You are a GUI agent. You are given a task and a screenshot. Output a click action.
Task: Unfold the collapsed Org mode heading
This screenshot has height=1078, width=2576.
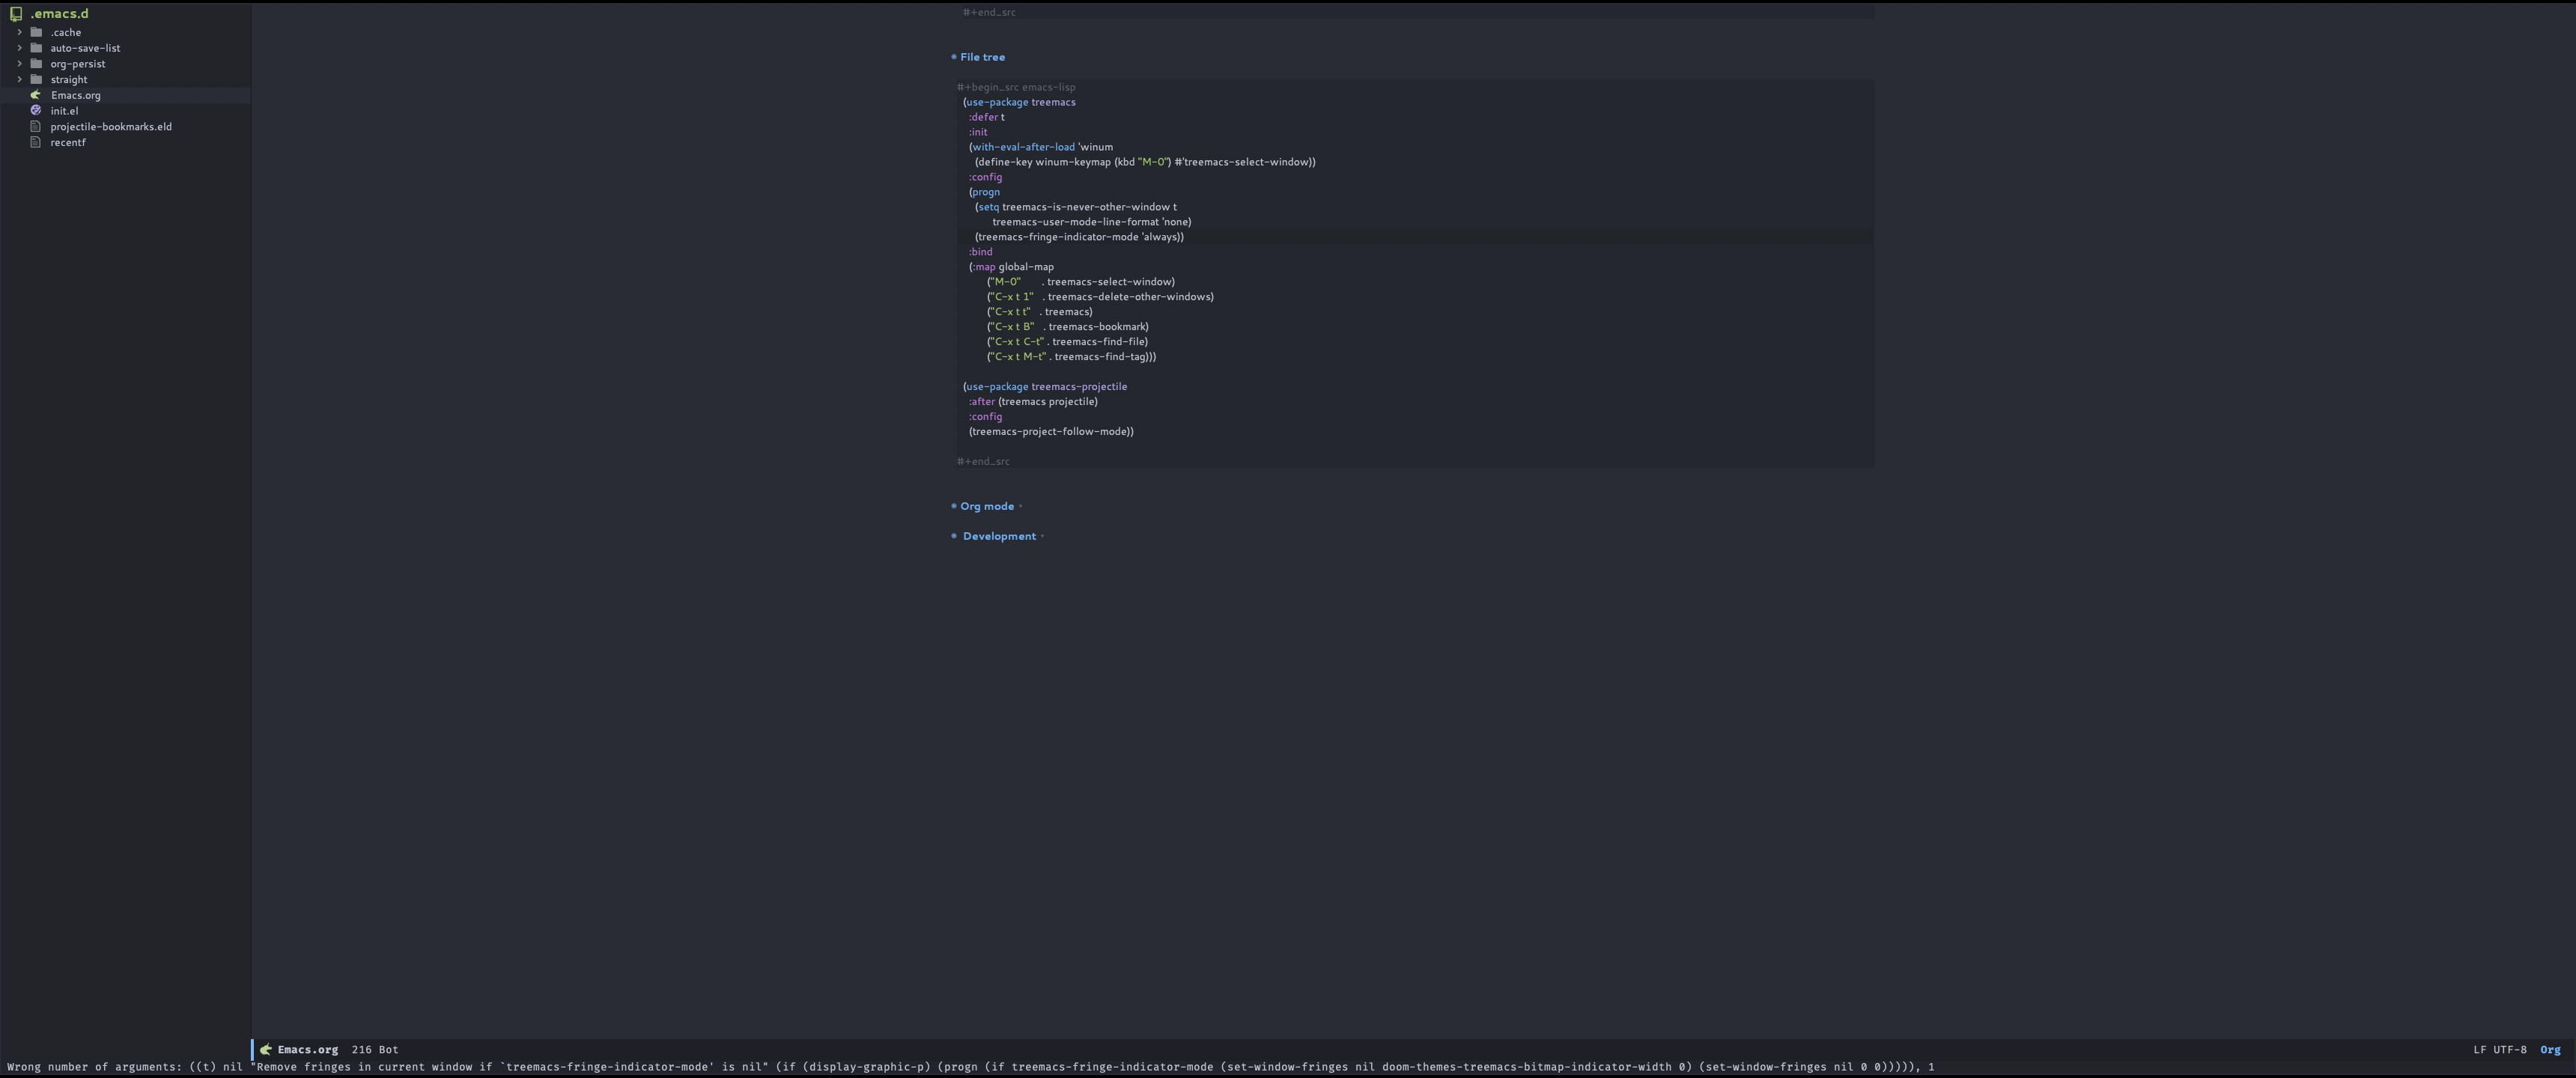1021,506
